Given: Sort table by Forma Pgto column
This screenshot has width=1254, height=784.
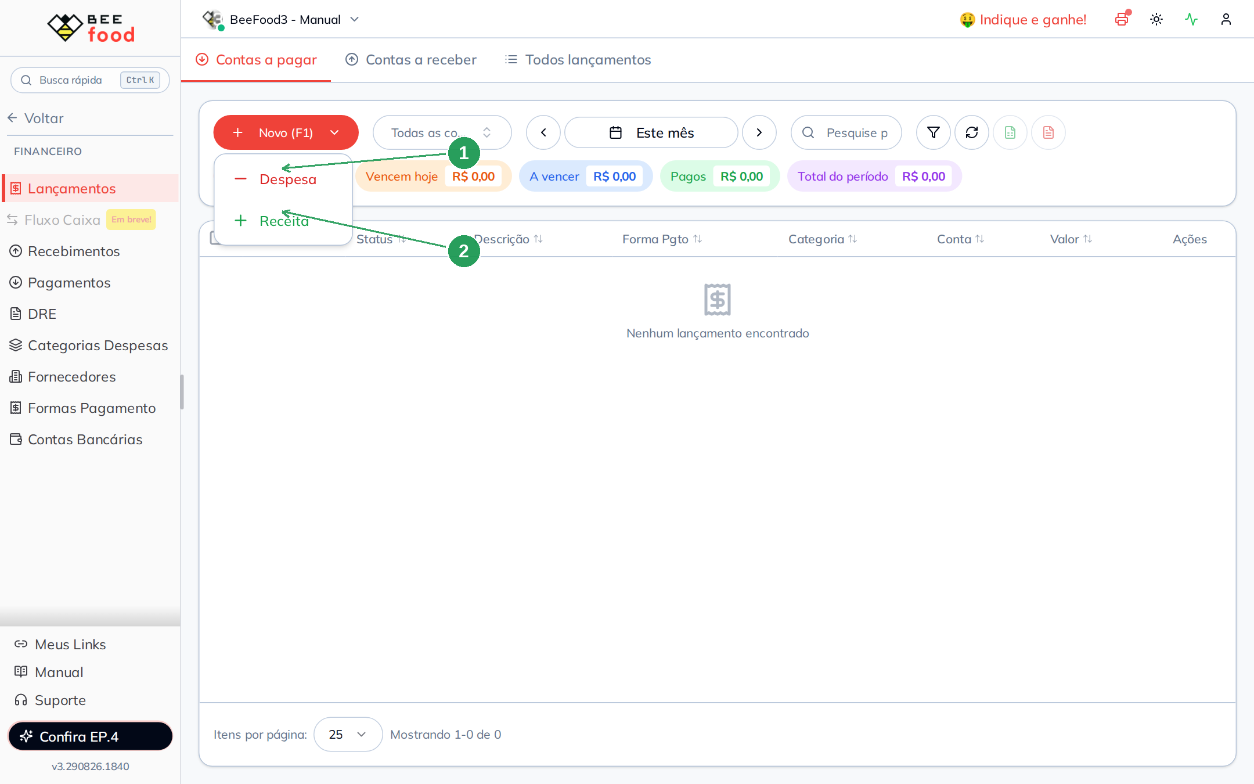Looking at the screenshot, I should [x=662, y=239].
